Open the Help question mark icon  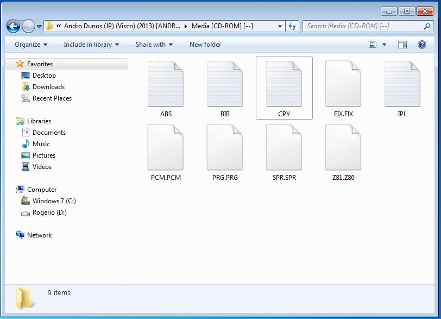point(421,45)
